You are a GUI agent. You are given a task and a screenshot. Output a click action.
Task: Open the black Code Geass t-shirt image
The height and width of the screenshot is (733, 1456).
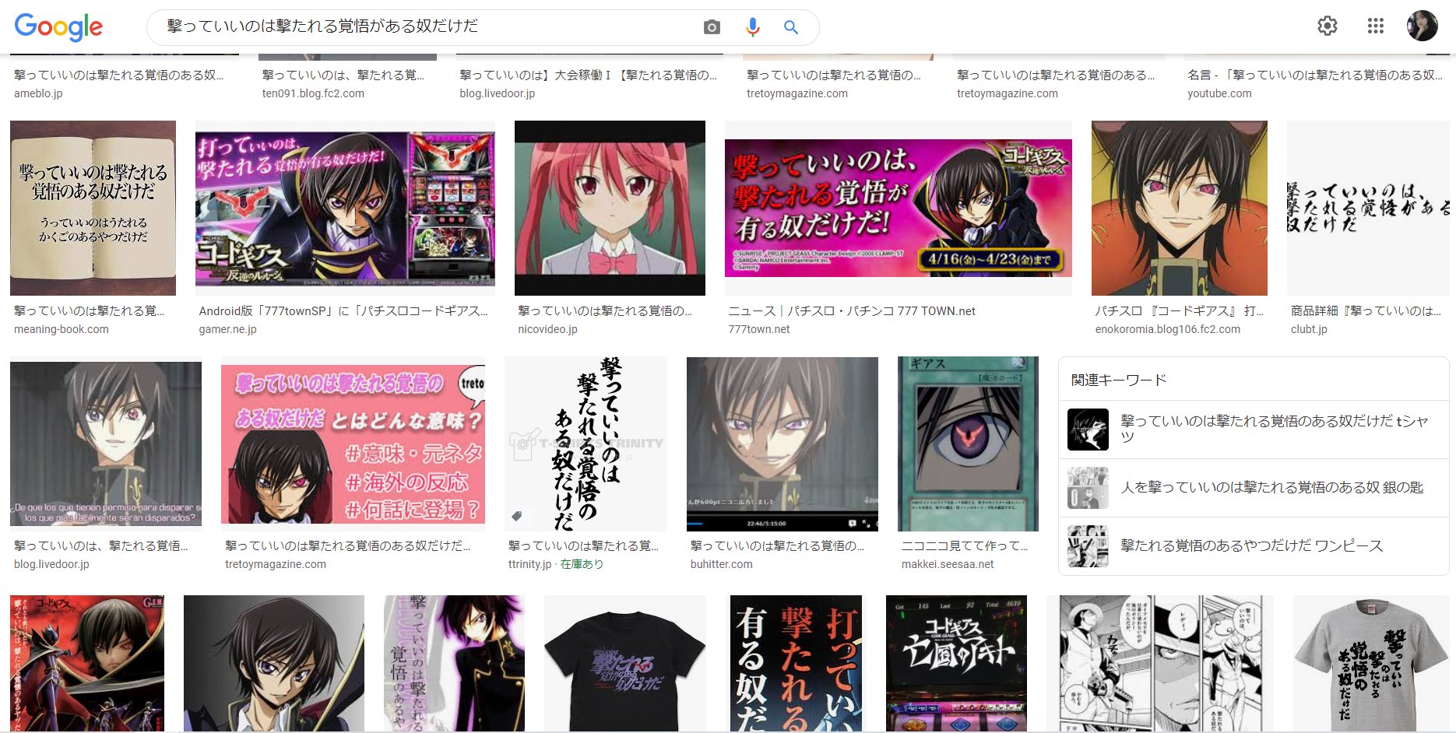(625, 663)
